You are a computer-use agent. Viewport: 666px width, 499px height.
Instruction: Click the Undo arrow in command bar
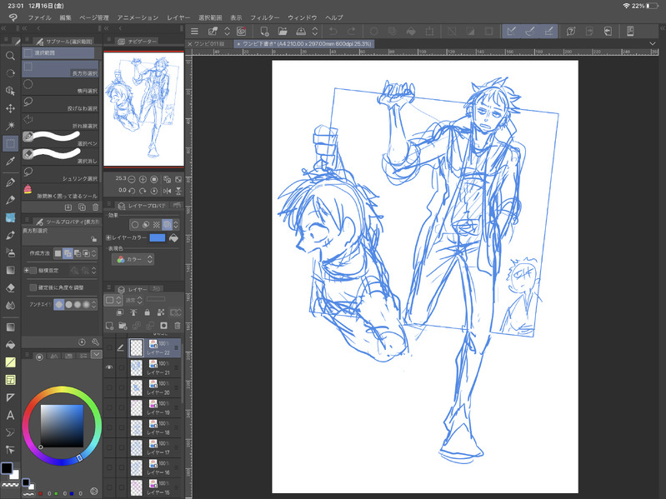(333, 32)
